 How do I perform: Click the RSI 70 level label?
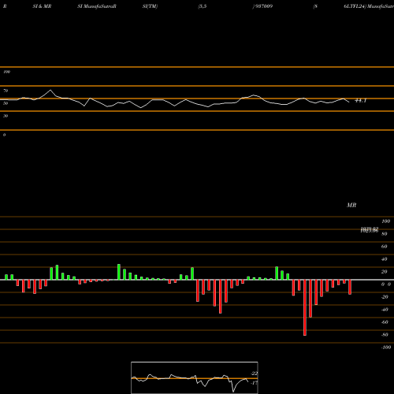point(6,91)
